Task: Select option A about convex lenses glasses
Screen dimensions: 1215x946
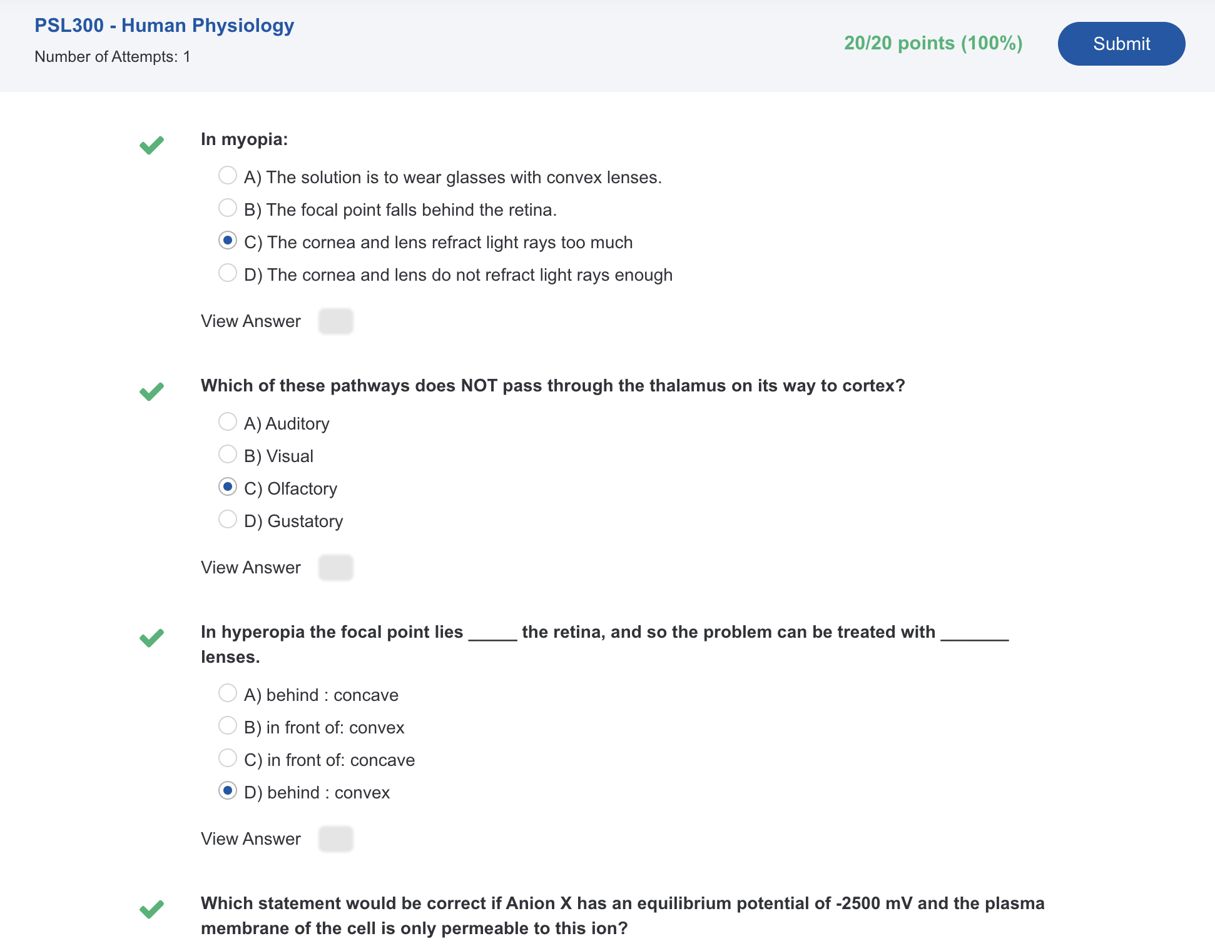Action: pyautogui.click(x=228, y=175)
